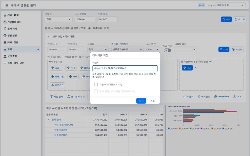The width and height of the screenshot is (250, 156).
Task: Click the top 기간 (종료) field 2026-10
Action: tap(107, 19)
